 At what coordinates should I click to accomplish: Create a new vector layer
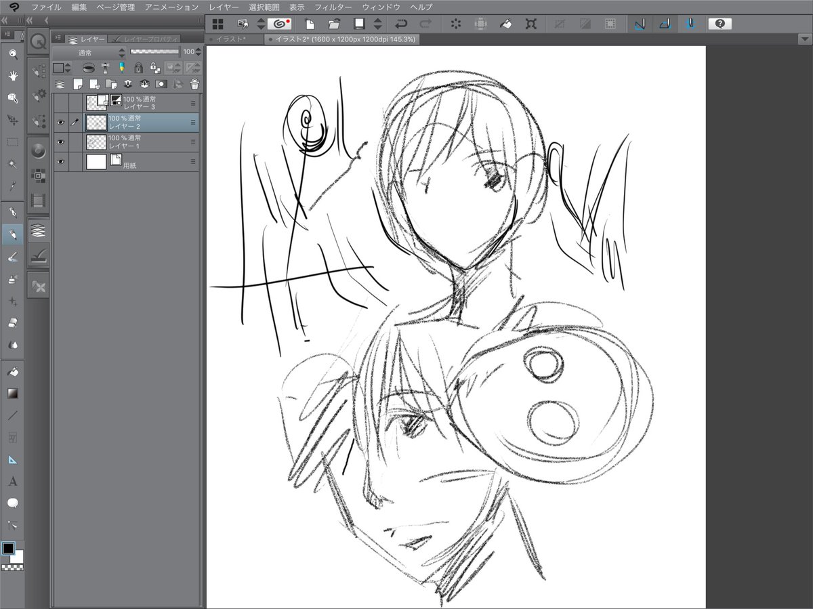coord(94,84)
